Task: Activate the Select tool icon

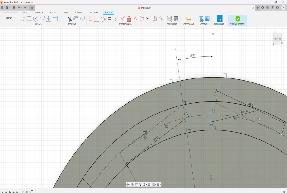Action: [x=219, y=19]
